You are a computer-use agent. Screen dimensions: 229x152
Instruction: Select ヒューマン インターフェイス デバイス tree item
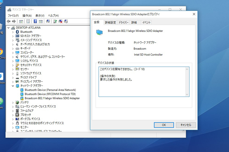coord(38,107)
